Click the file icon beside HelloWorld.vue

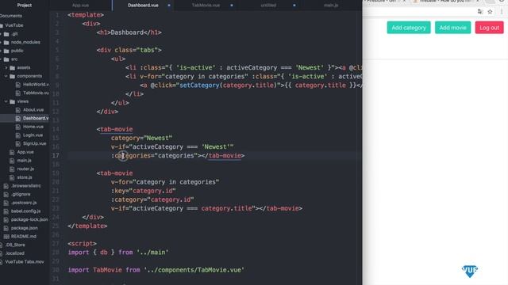pyautogui.click(x=18, y=85)
